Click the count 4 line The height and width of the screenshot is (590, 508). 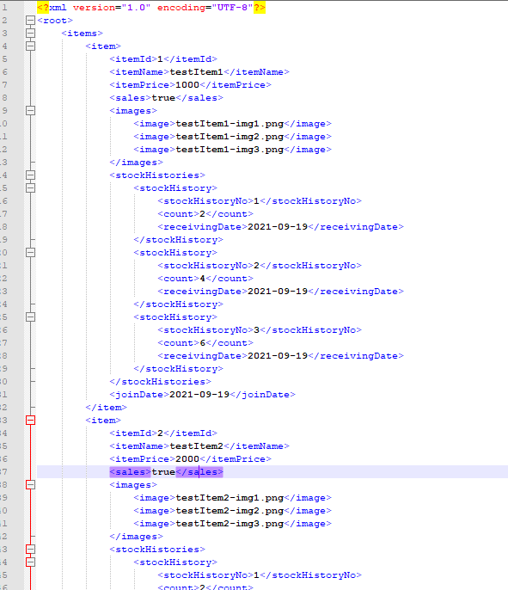coord(205,279)
